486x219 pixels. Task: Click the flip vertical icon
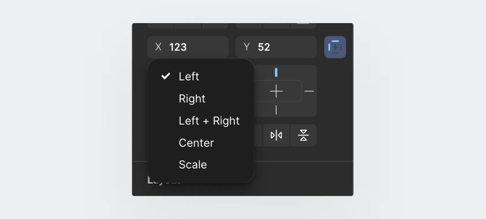pos(303,135)
